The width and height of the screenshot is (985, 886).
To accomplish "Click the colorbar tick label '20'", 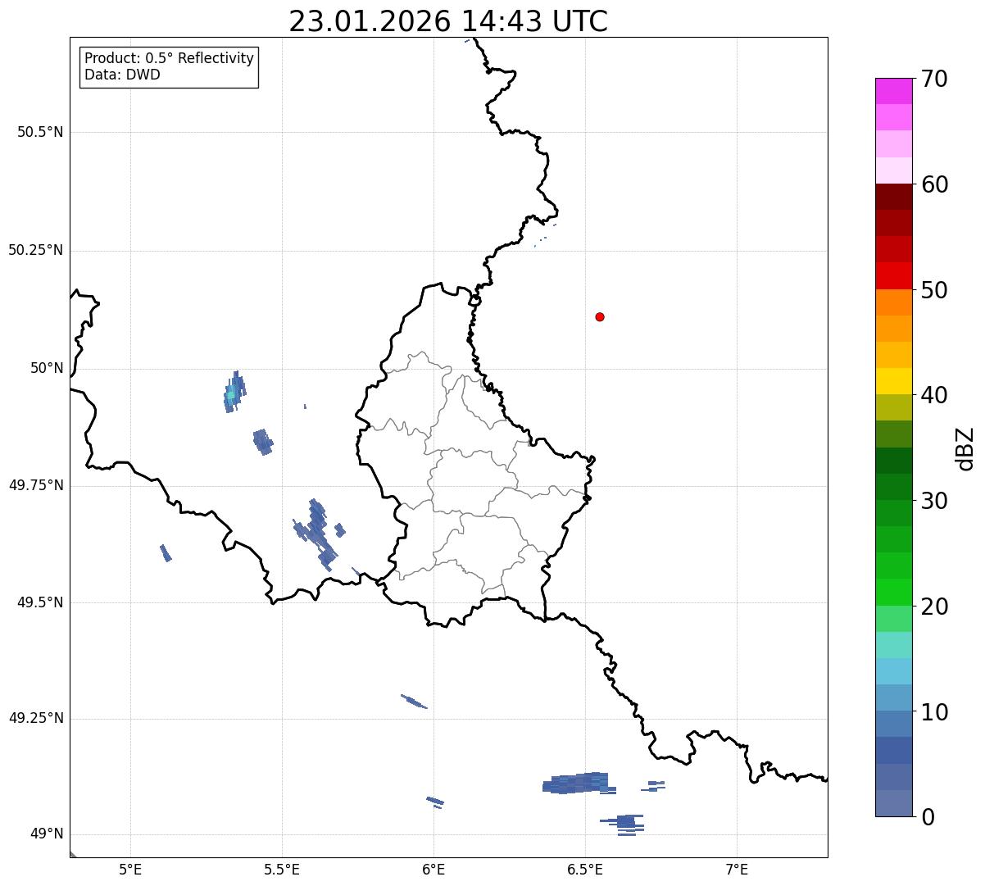I will click(x=934, y=607).
